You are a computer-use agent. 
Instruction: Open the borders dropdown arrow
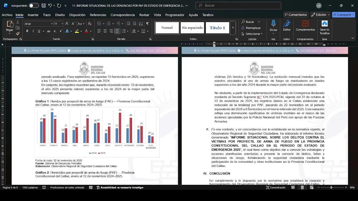click(148, 31)
